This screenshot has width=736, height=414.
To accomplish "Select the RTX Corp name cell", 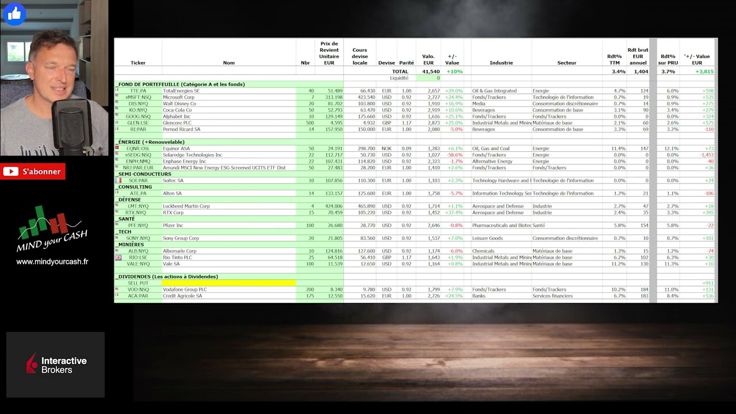I will [x=229, y=213].
